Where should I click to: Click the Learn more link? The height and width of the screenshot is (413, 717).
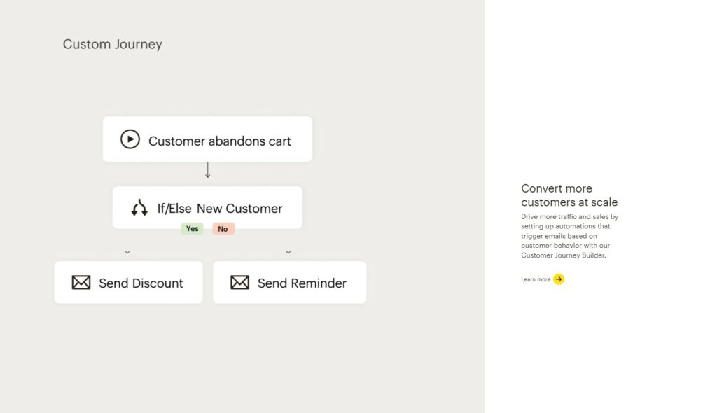(x=535, y=279)
